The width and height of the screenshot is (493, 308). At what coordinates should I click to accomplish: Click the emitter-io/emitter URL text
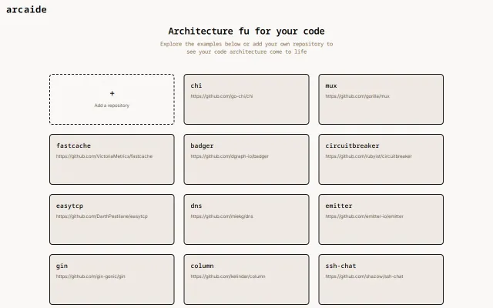pyautogui.click(x=364, y=216)
